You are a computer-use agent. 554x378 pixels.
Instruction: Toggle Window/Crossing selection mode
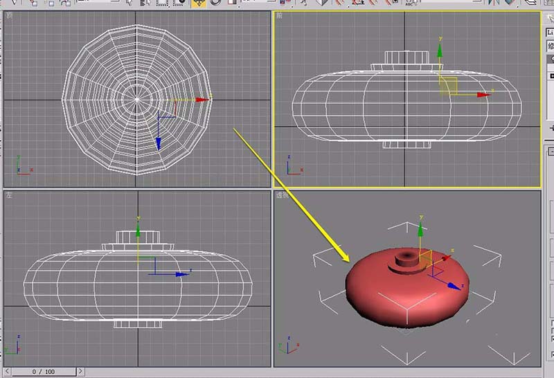[179, 3]
